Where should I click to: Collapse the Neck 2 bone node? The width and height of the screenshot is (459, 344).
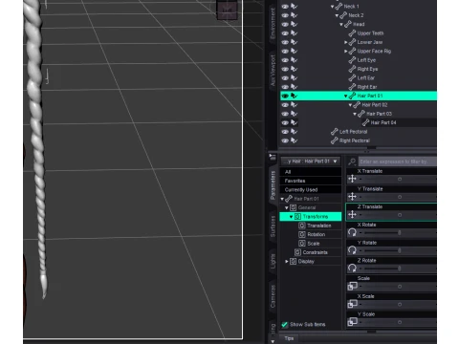coord(337,15)
